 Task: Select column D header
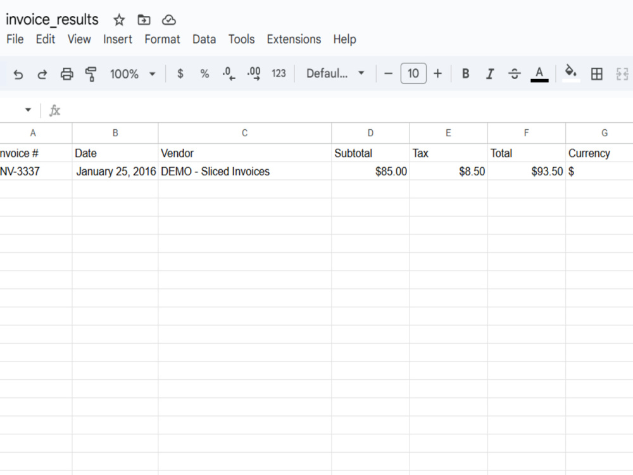click(370, 133)
